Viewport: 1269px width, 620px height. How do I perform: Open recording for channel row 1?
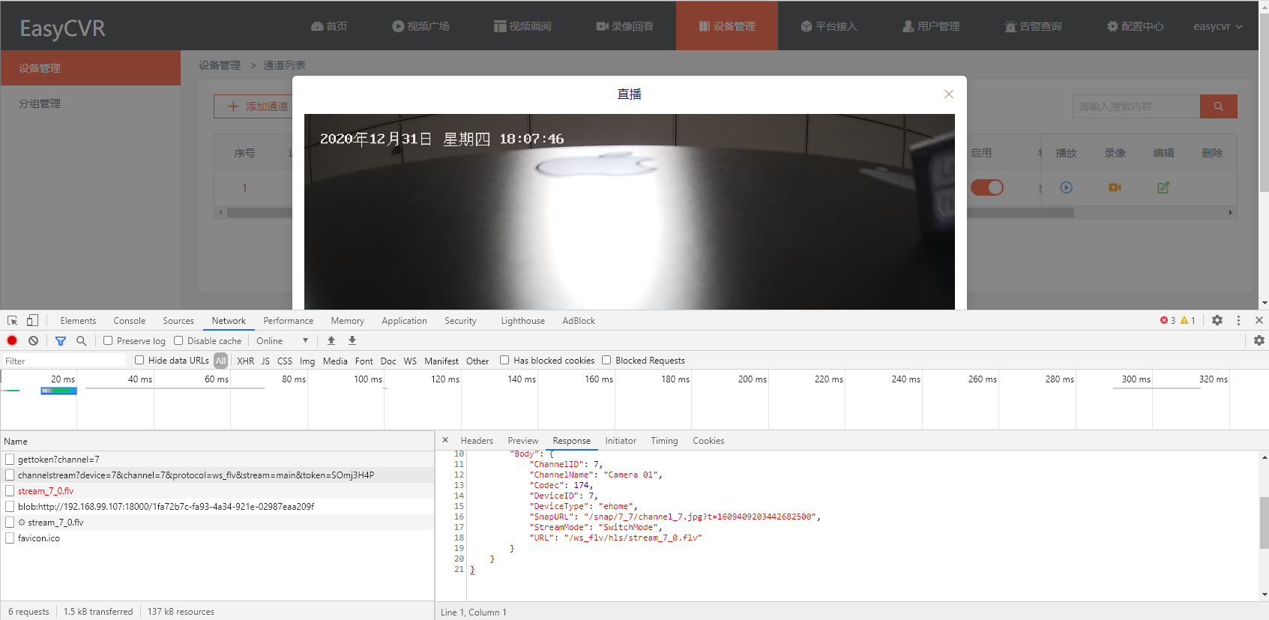[x=1115, y=187]
